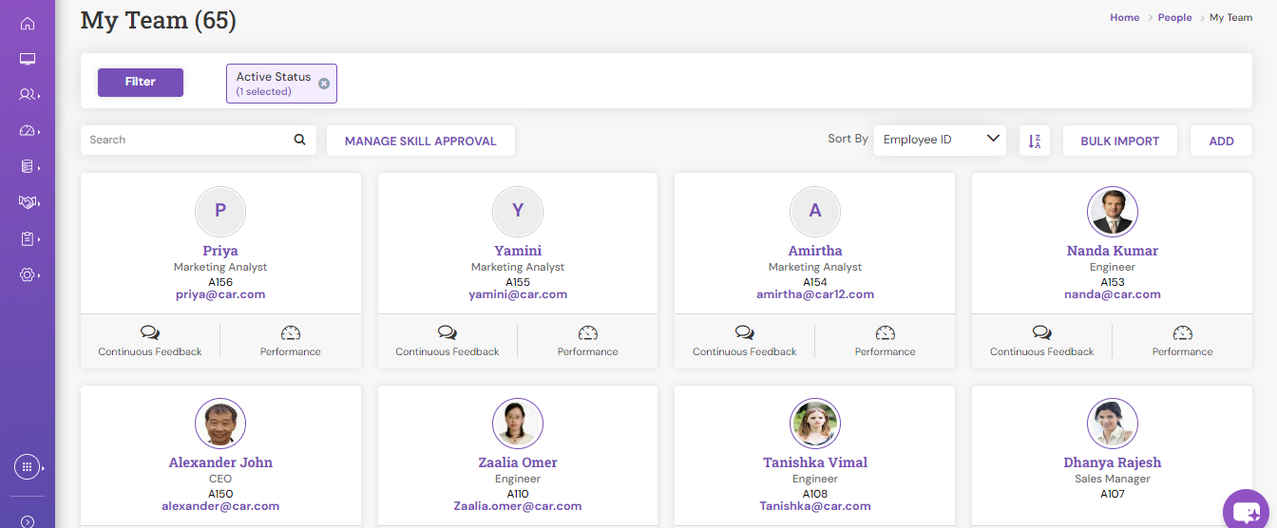Click the Add button
The width and height of the screenshot is (1277, 528).
(1222, 141)
